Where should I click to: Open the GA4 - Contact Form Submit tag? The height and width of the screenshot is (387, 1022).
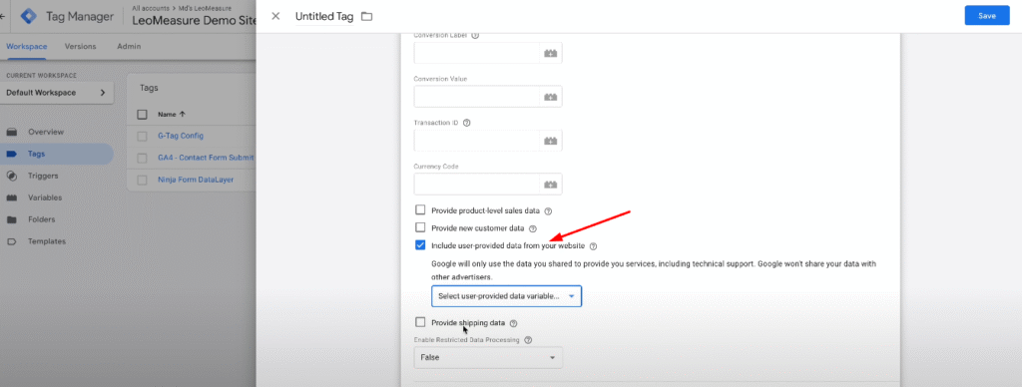206,158
